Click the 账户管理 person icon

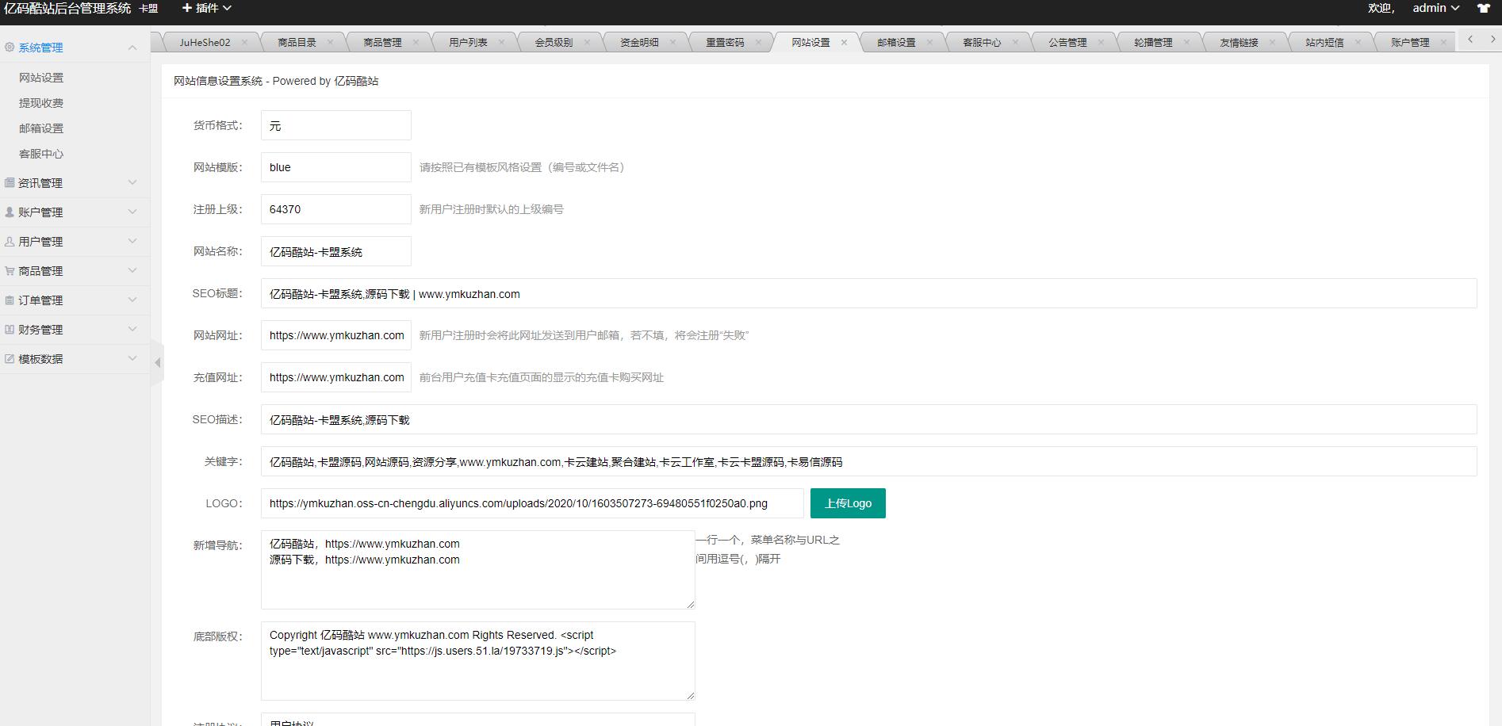pyautogui.click(x=10, y=212)
